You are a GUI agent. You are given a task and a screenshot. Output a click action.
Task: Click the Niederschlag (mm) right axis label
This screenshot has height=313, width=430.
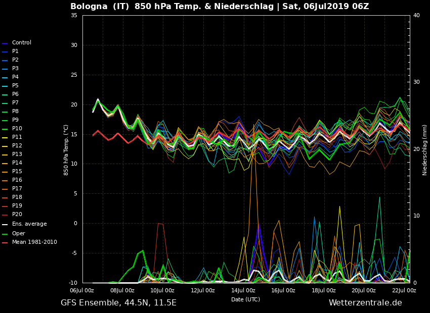pyautogui.click(x=425, y=149)
